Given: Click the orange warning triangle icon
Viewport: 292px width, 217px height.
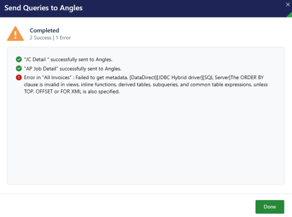Looking at the screenshot, I should tap(15, 34).
